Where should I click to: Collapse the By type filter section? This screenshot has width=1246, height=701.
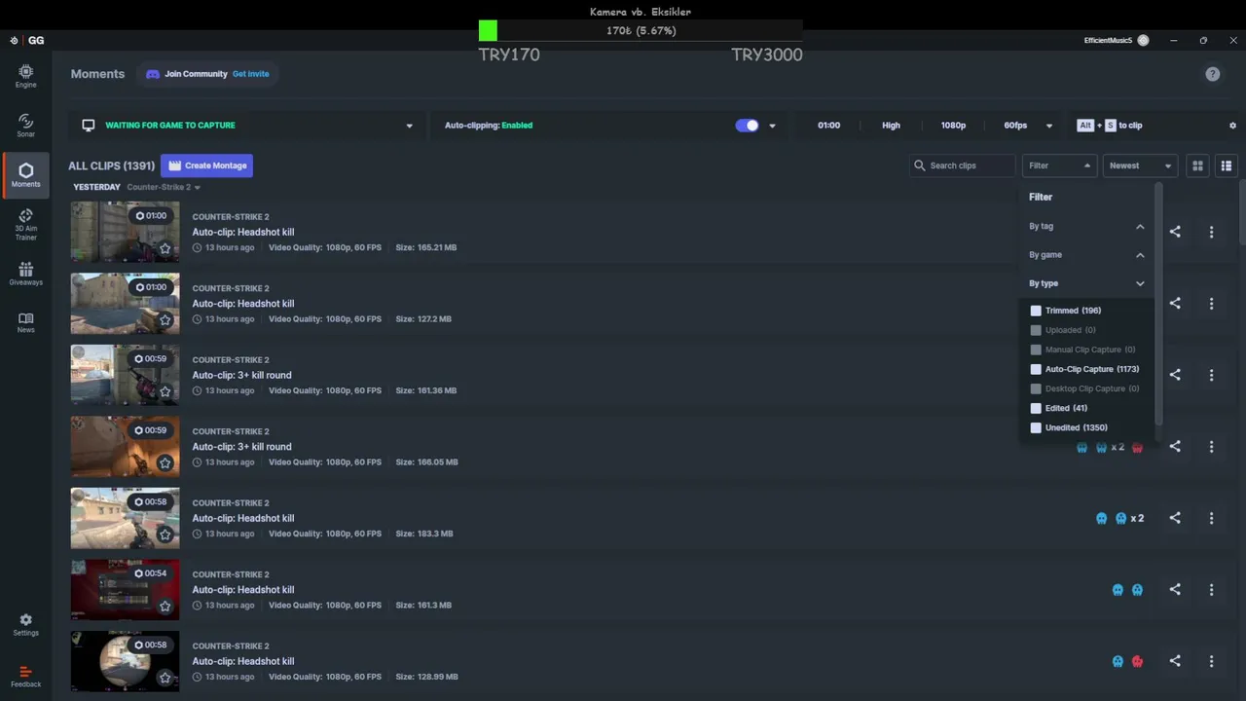click(1086, 283)
